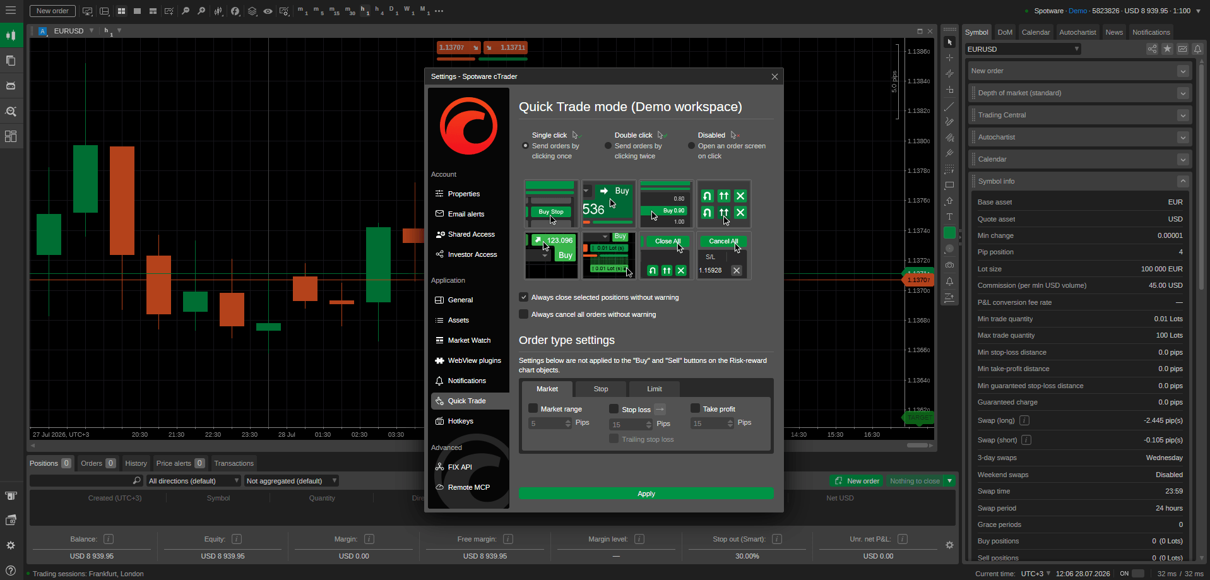Open the indicators function icon

tap(235, 11)
